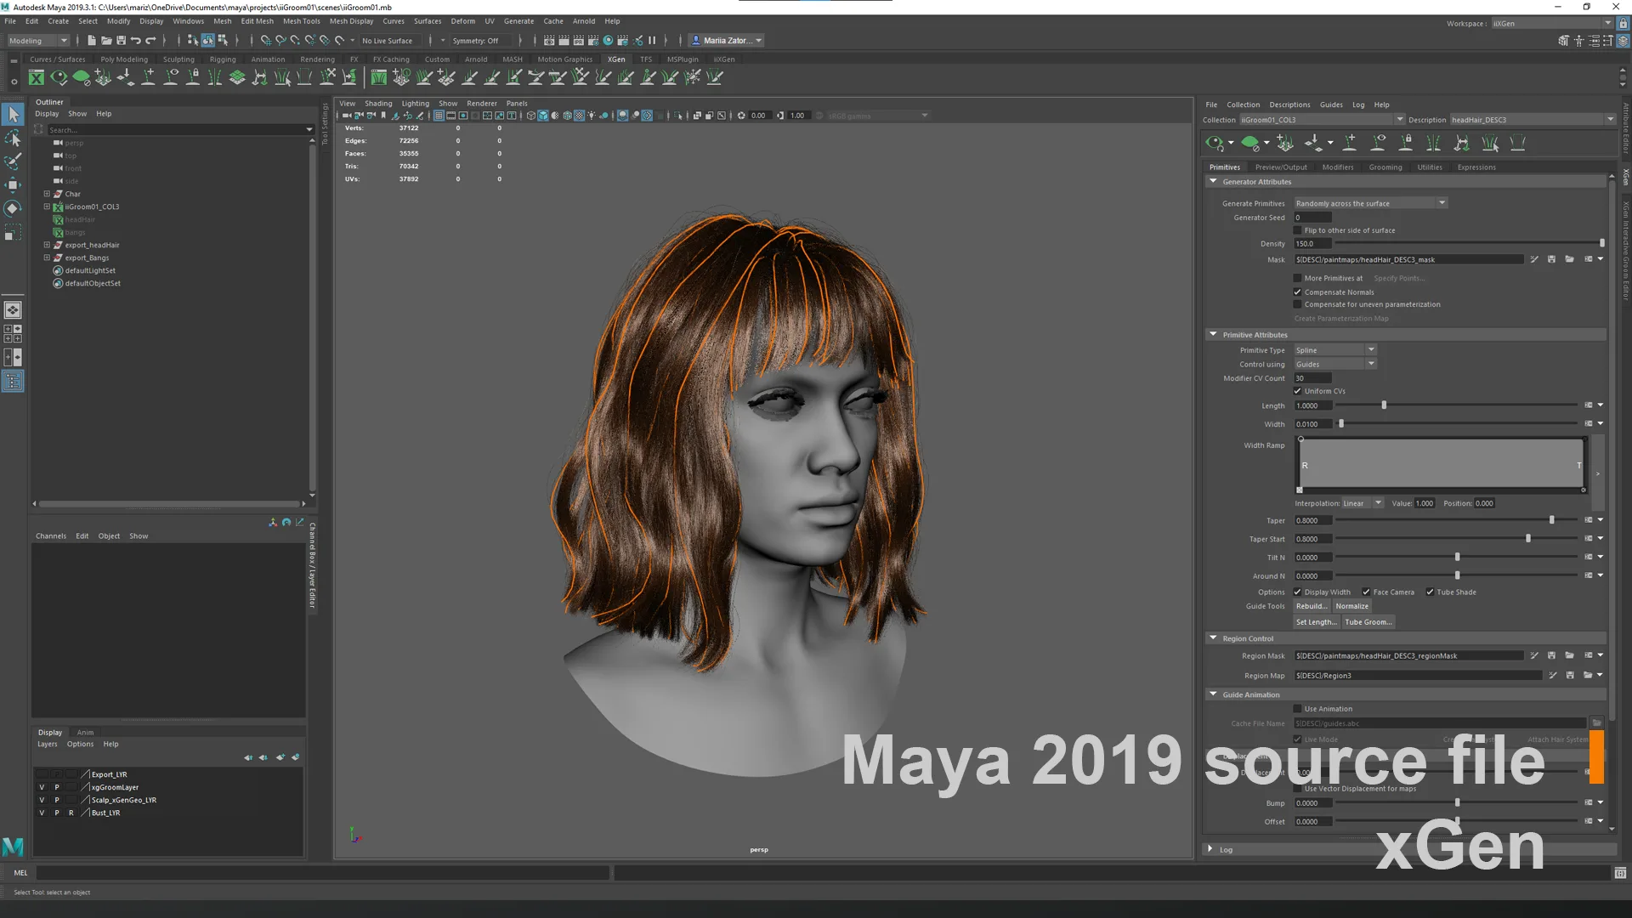Screen dimensions: 1632x918
Task: Select the Select Tool in the left toolbox
Action: (13, 114)
